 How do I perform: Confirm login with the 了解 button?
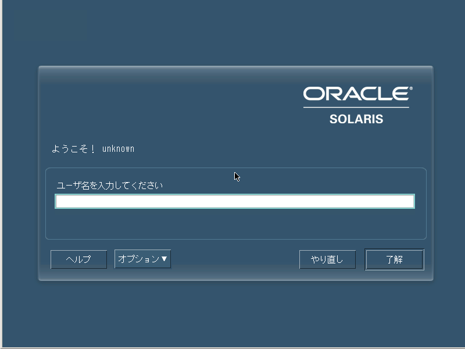395,259
